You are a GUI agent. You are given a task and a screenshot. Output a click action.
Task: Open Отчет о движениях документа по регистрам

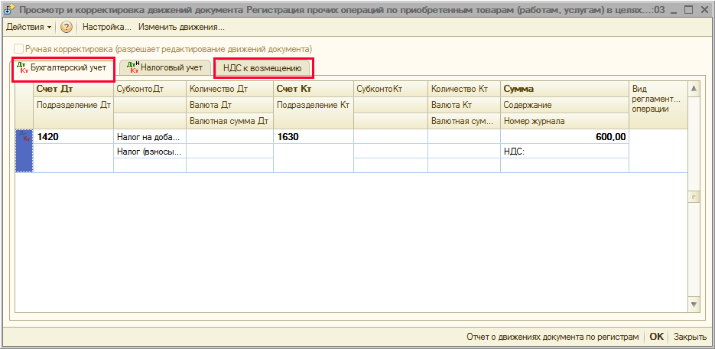point(551,336)
